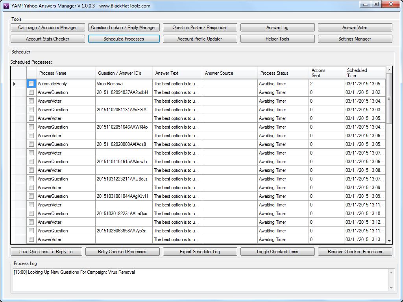Sort by Process Name column header

(x=66, y=73)
